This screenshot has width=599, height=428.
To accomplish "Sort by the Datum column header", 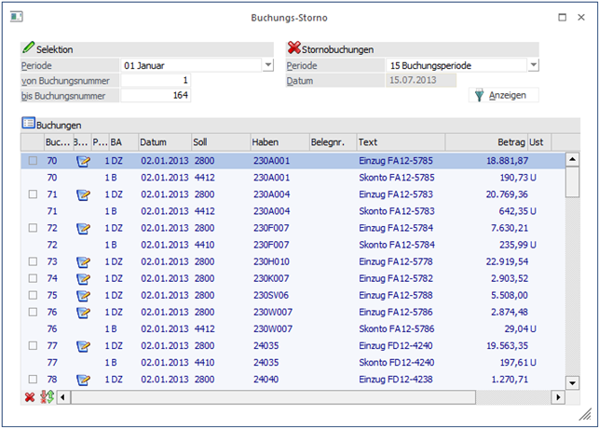I will [163, 142].
